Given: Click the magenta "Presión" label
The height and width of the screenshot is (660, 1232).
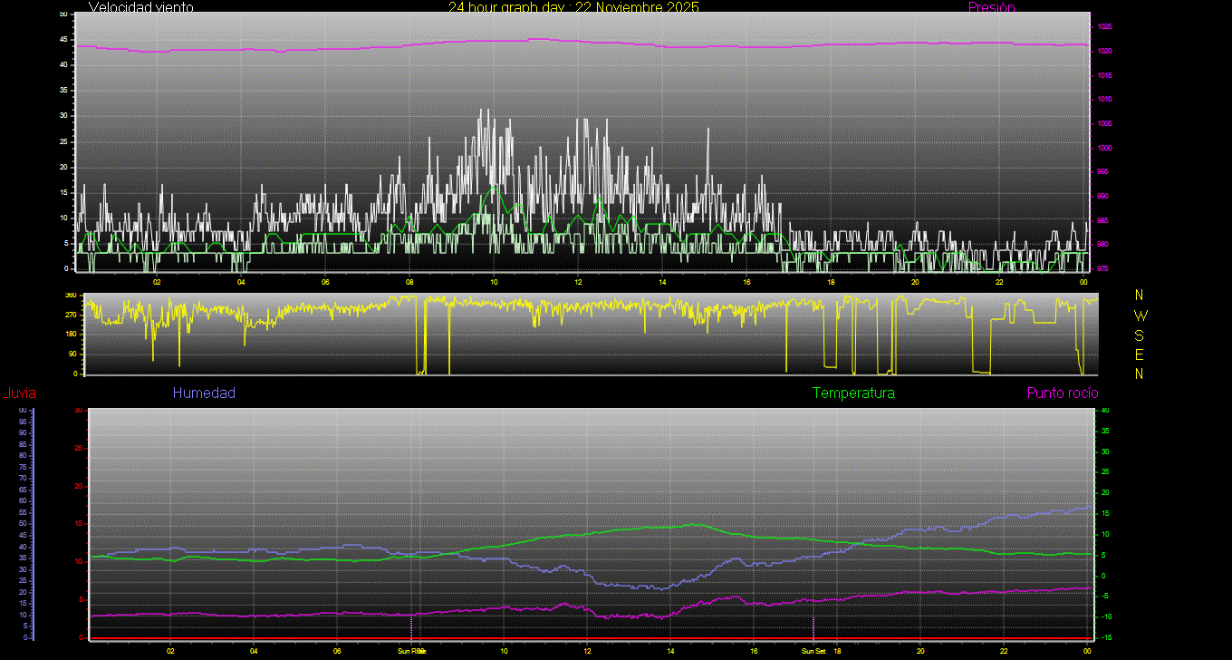Looking at the screenshot, I should [991, 7].
